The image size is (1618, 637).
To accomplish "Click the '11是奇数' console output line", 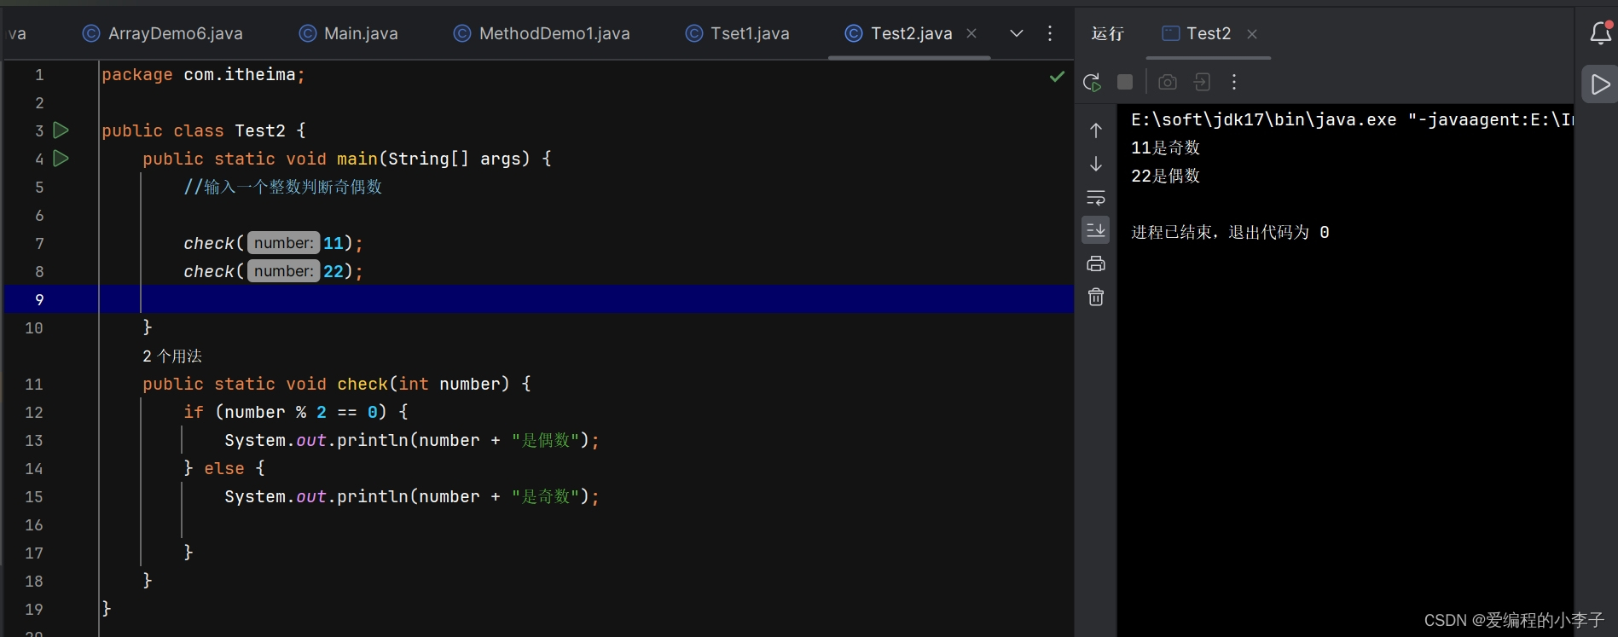I will coord(1165,148).
